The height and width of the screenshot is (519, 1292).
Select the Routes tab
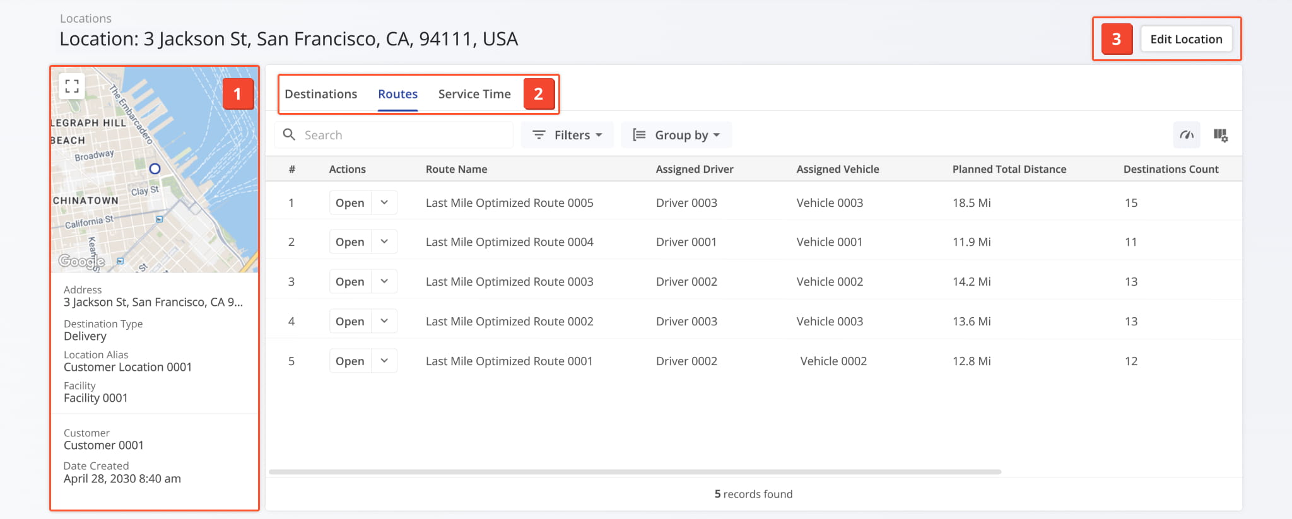(397, 94)
